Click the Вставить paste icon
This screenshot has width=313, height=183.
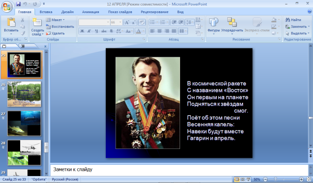(11, 22)
